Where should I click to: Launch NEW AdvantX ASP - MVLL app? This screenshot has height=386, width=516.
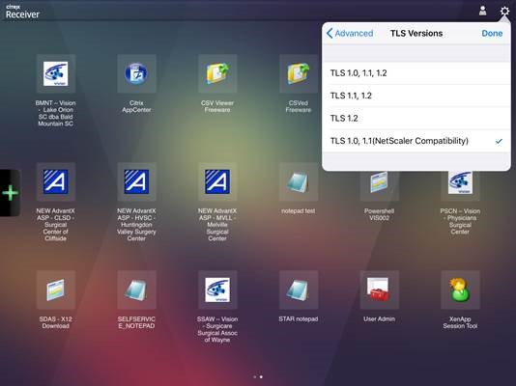217,181
